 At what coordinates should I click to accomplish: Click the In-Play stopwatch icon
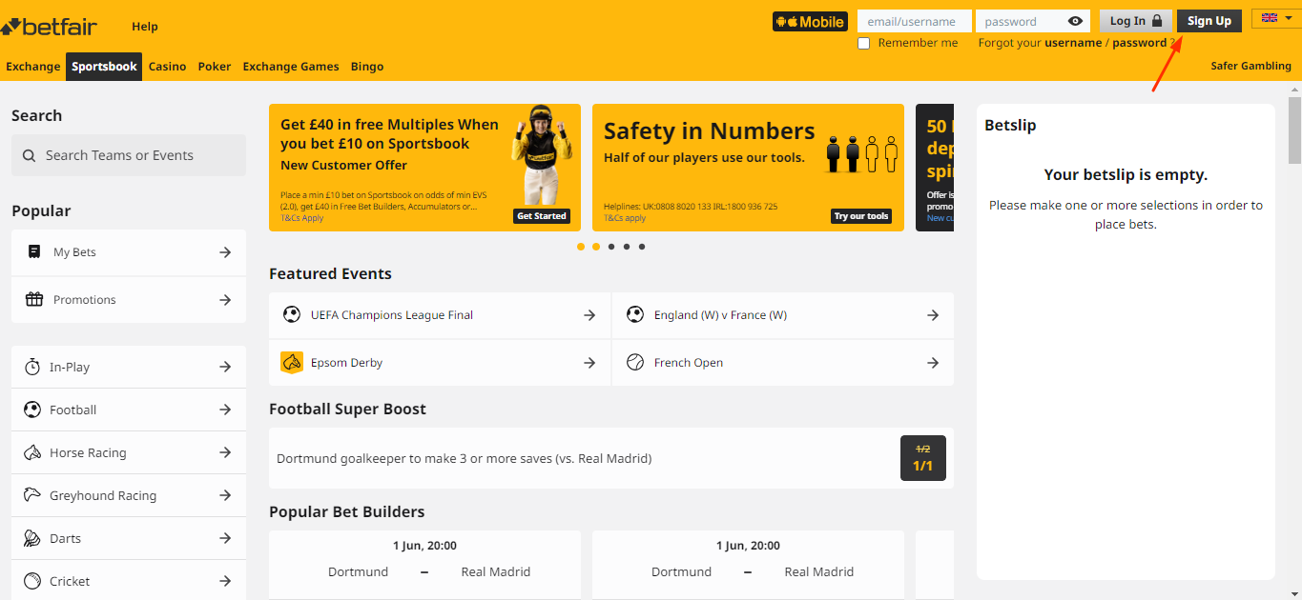coord(32,367)
